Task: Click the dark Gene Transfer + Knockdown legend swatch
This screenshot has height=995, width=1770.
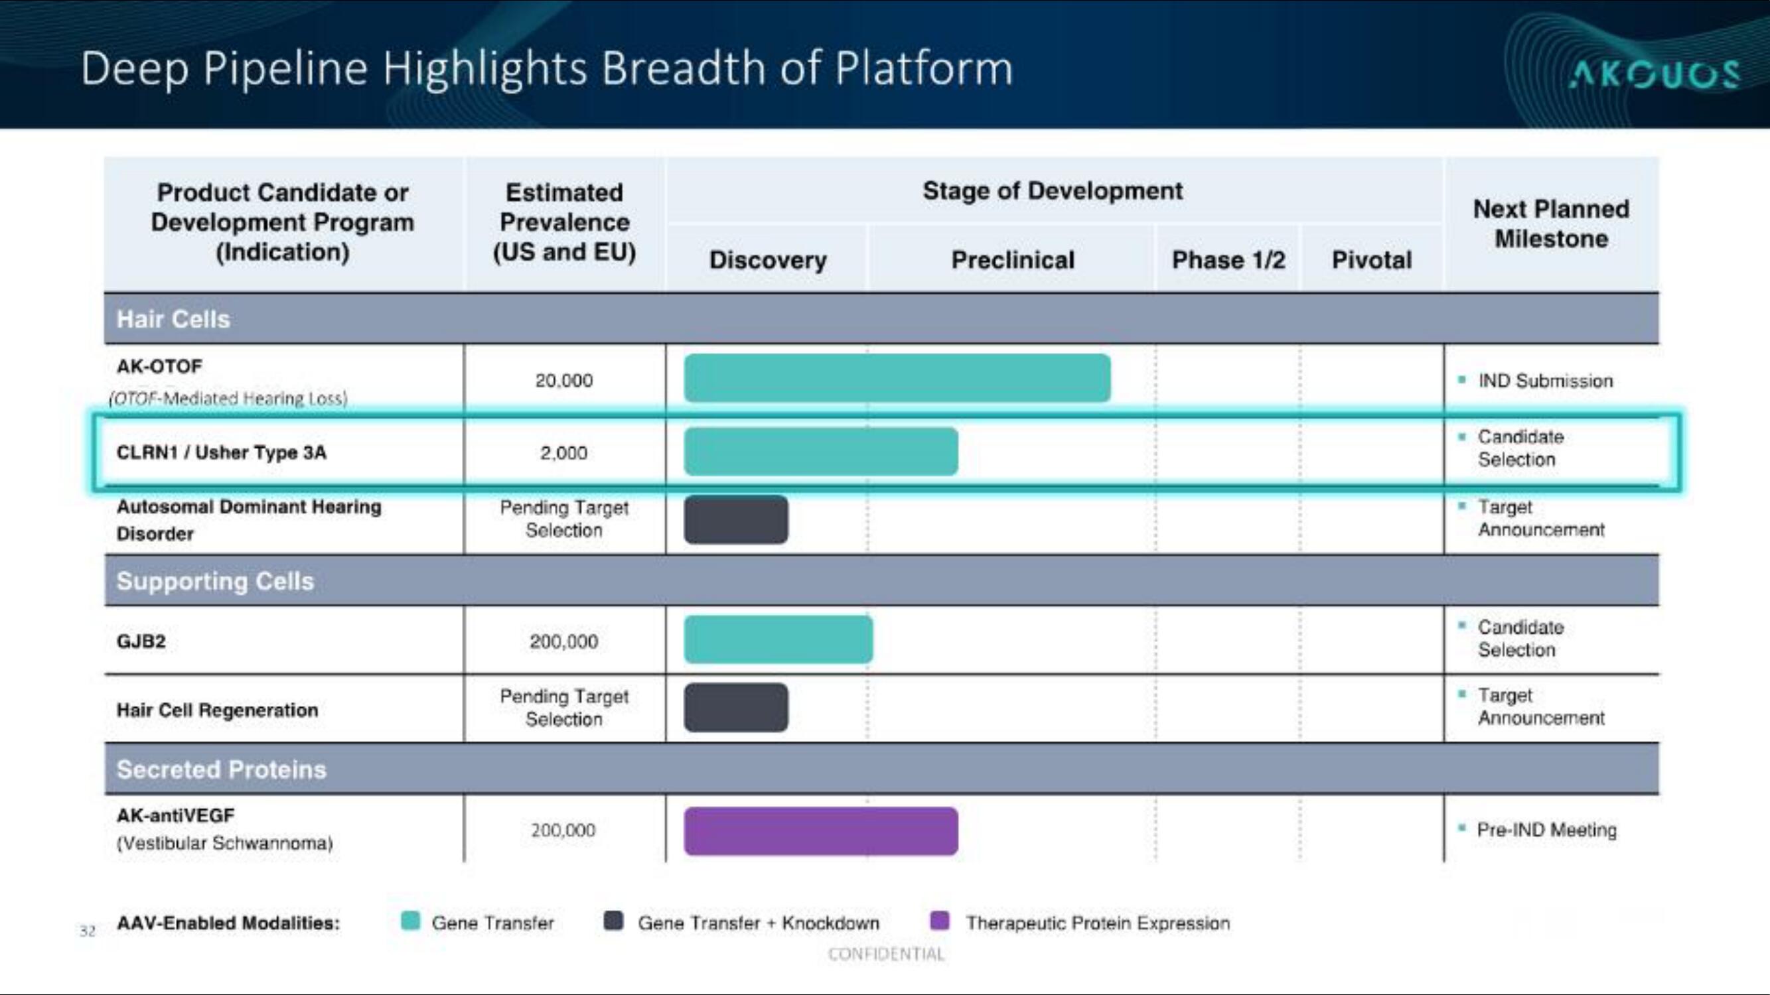Action: coord(614,921)
